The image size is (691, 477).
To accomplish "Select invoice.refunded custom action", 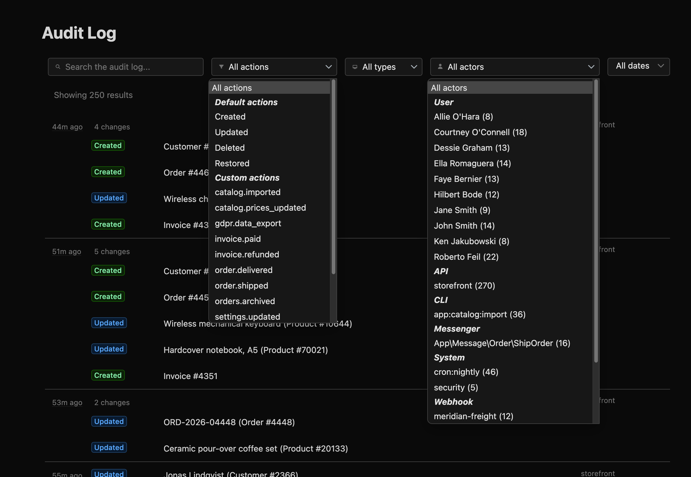I will click(269, 254).
